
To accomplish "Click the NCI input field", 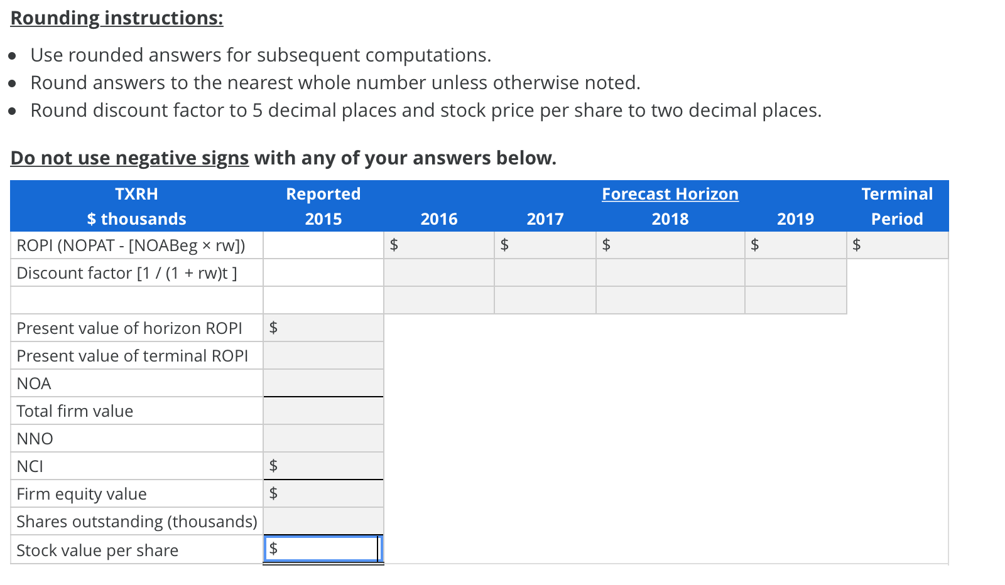I will point(323,466).
